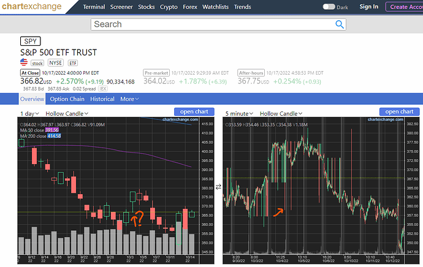This screenshot has width=423, height=267.
Task: Open the 1 day interval dropdown
Action: 29,114
